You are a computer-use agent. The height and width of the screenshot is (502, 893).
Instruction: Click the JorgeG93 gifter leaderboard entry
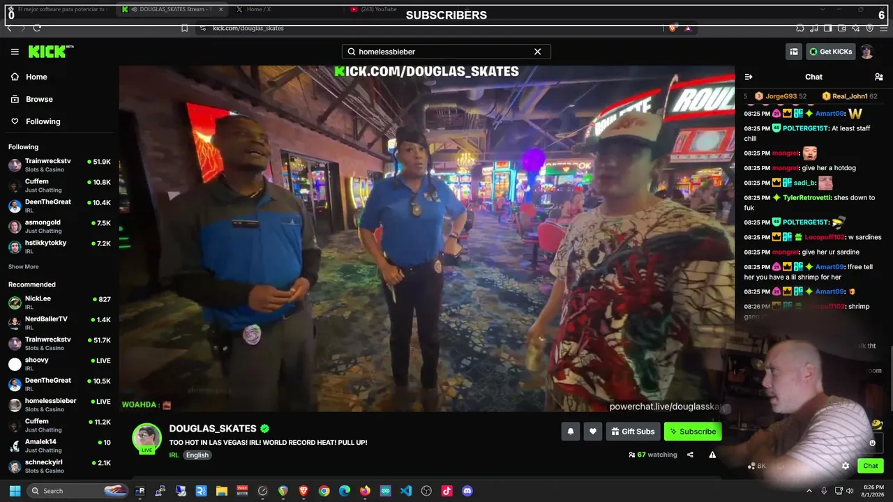(x=781, y=96)
